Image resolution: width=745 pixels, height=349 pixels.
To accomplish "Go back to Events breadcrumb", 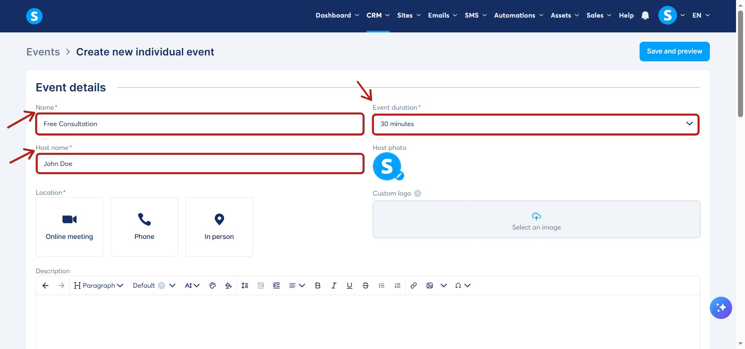I will coord(43,52).
